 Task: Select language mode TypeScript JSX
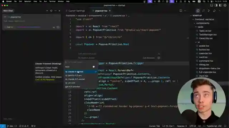214,126
